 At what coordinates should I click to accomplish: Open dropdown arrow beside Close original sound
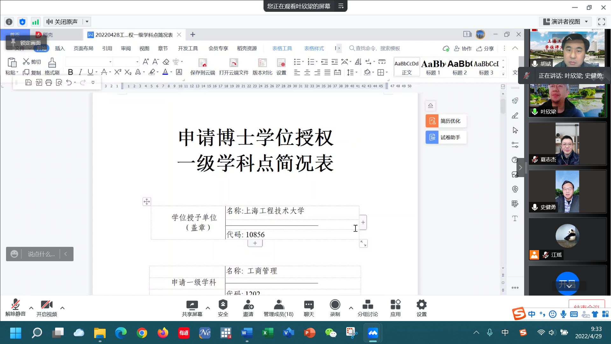click(x=87, y=22)
